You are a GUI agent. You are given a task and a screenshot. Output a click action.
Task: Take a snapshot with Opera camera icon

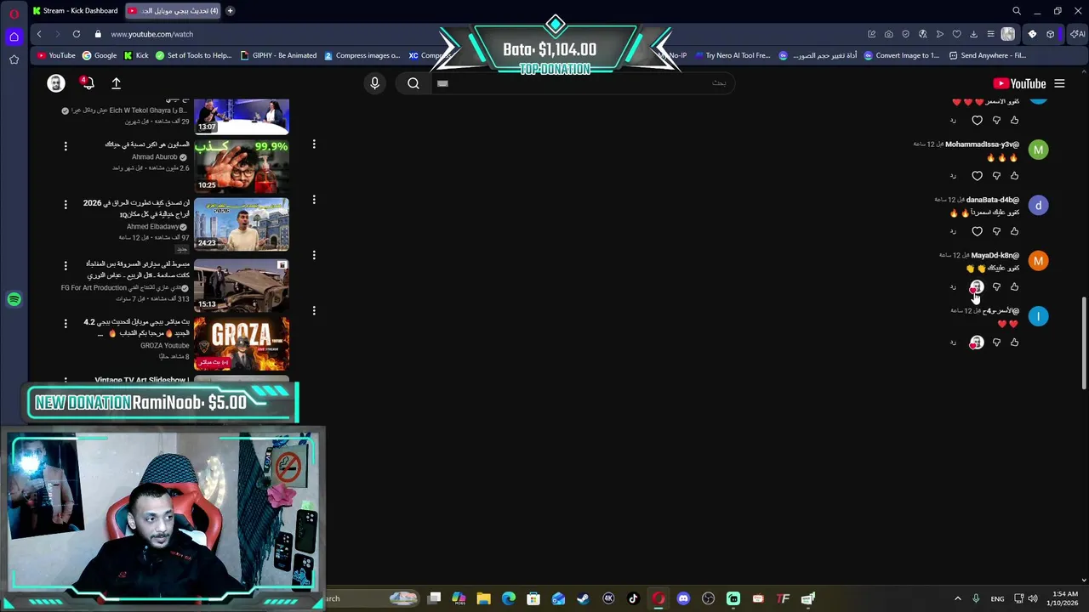888,34
